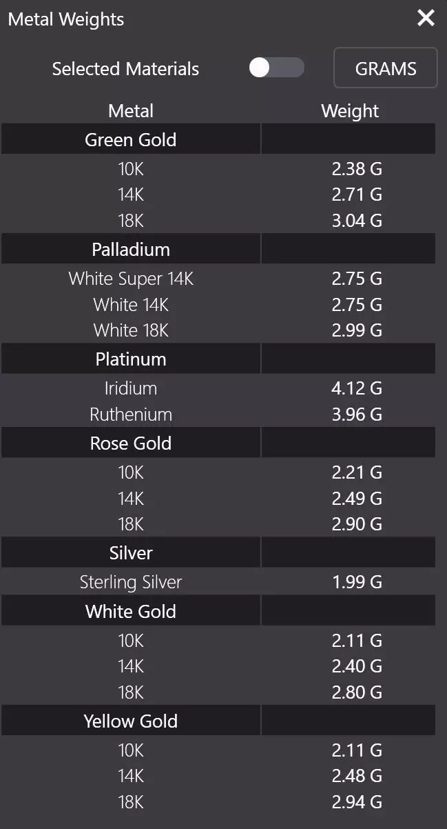The width and height of the screenshot is (447, 829).
Task: Select the Silver category header
Action: (x=131, y=553)
